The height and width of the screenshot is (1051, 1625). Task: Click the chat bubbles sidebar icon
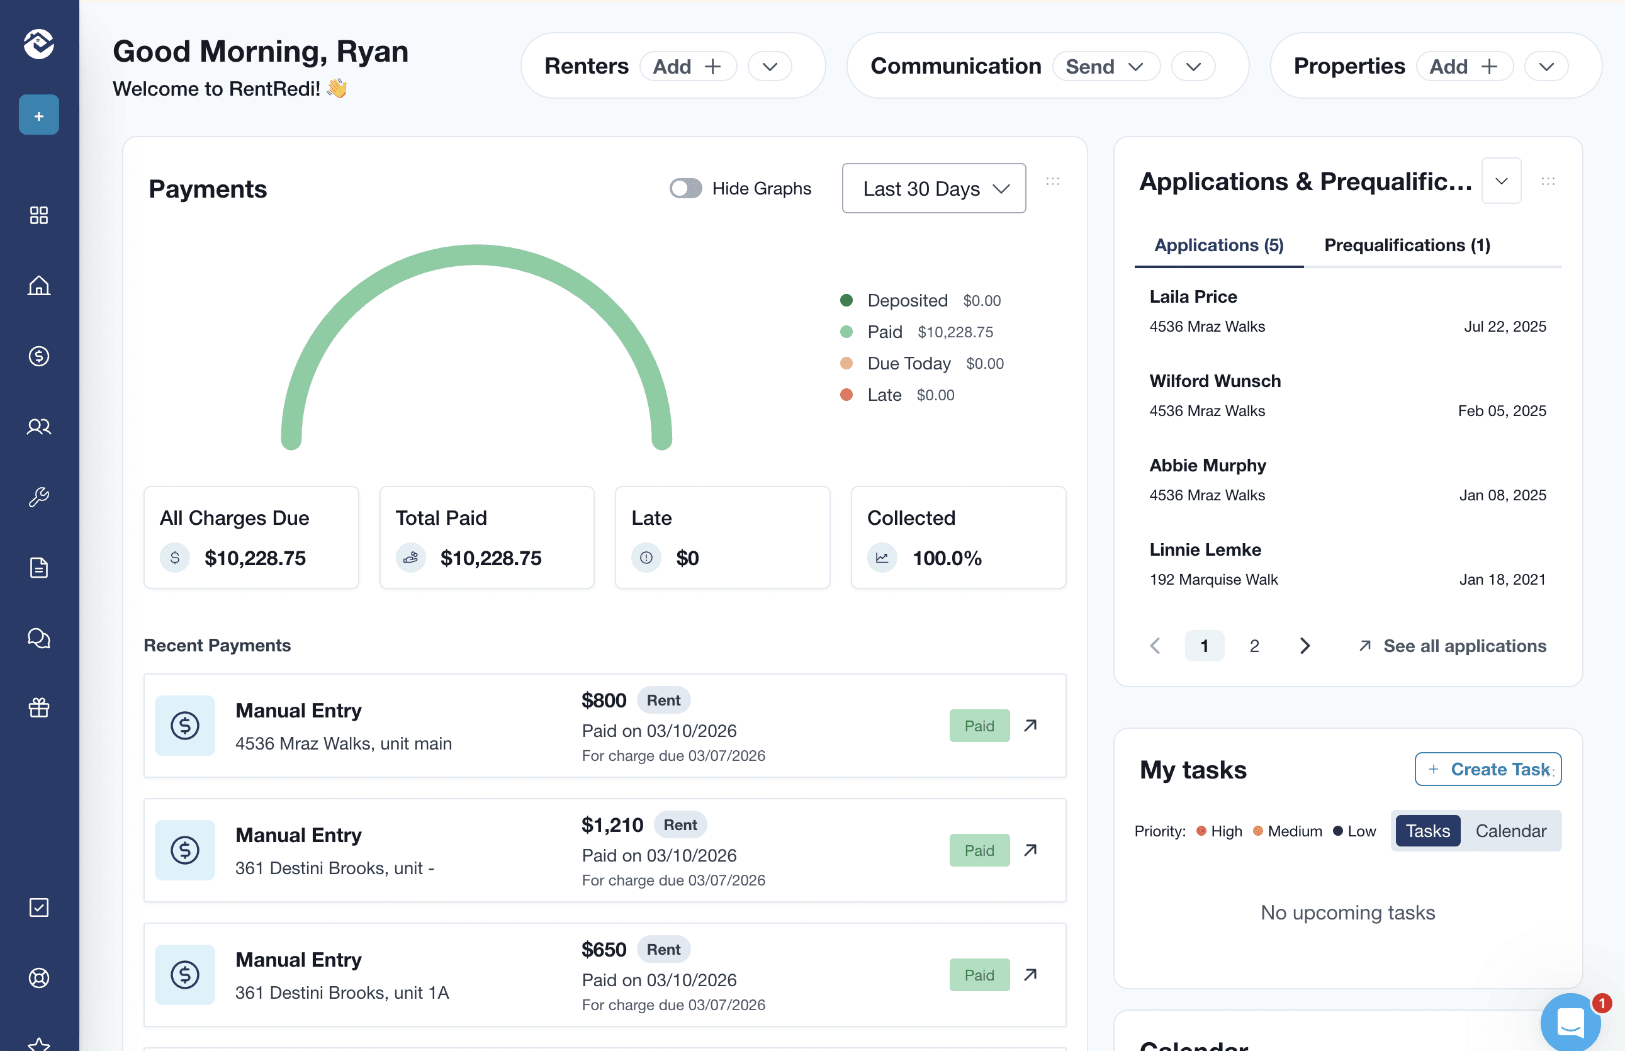point(39,638)
